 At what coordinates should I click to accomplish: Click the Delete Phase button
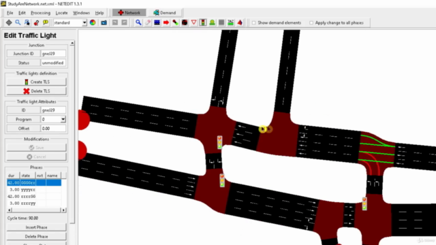tap(36, 236)
